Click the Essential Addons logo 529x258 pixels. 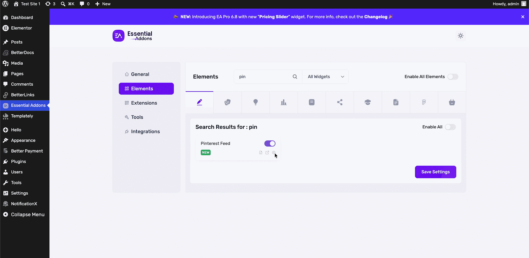coord(132,36)
